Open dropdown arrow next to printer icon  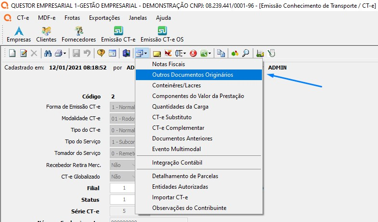(64, 53)
